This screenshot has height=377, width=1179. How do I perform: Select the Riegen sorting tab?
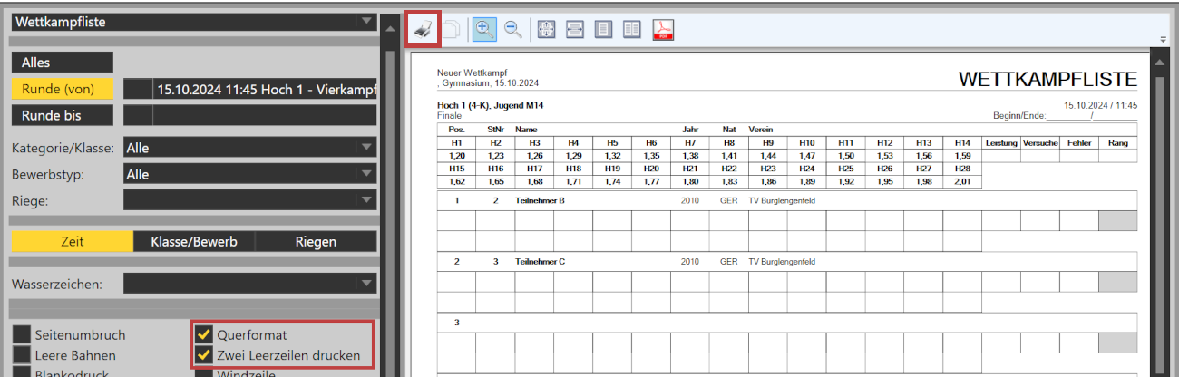tap(316, 241)
